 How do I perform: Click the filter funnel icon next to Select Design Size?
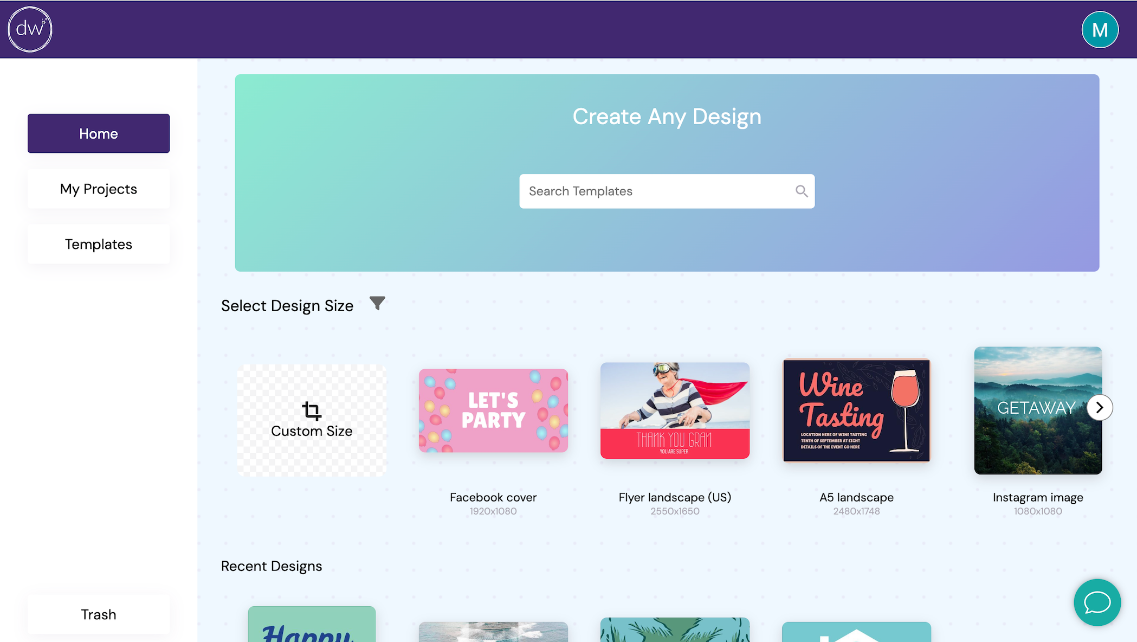[x=377, y=305]
